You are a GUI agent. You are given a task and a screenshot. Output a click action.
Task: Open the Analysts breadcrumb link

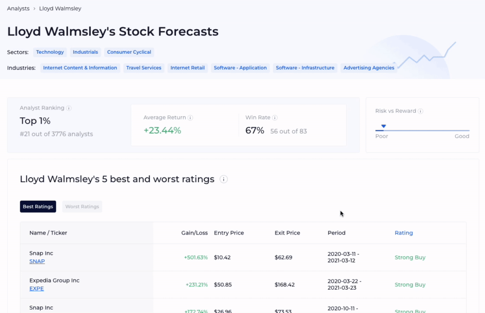tap(18, 9)
